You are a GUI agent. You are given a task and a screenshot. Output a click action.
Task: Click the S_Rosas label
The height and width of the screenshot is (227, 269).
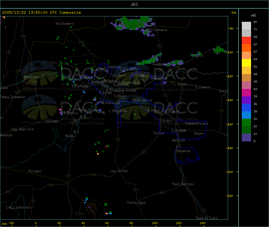point(120,96)
